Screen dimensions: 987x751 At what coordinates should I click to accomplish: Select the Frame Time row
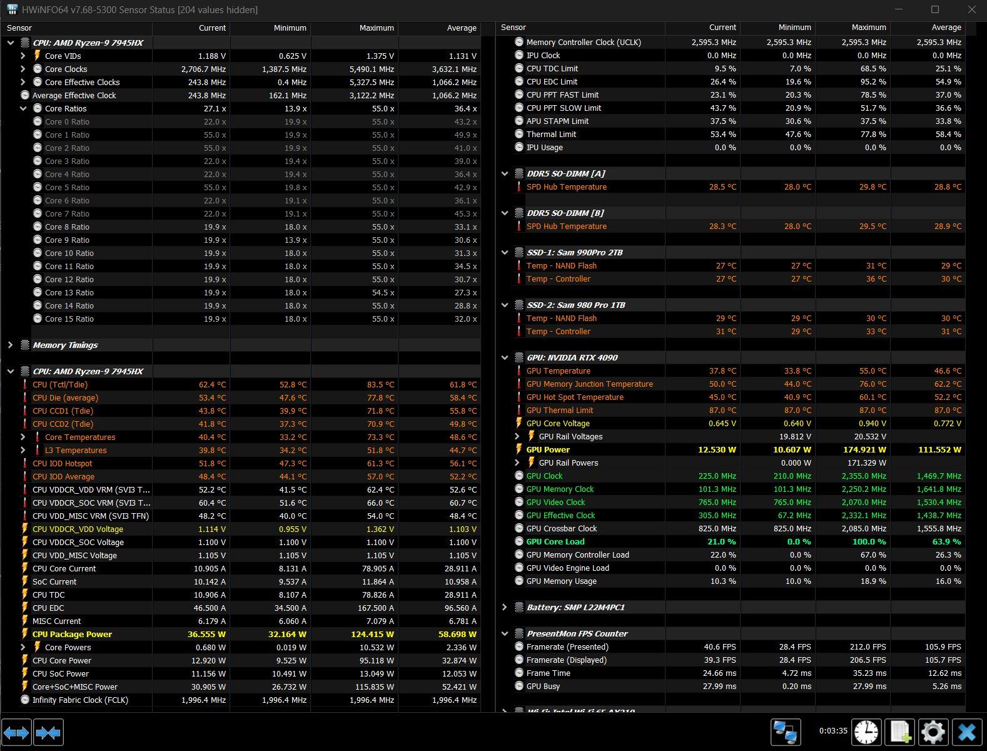pos(730,673)
